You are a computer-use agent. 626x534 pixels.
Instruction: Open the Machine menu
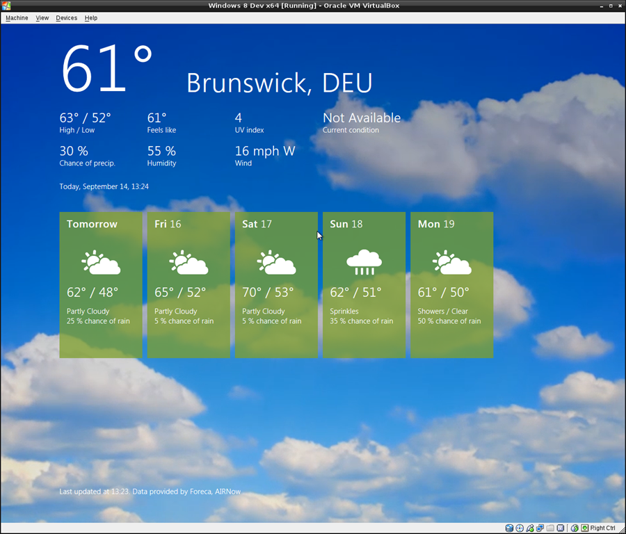tap(17, 18)
